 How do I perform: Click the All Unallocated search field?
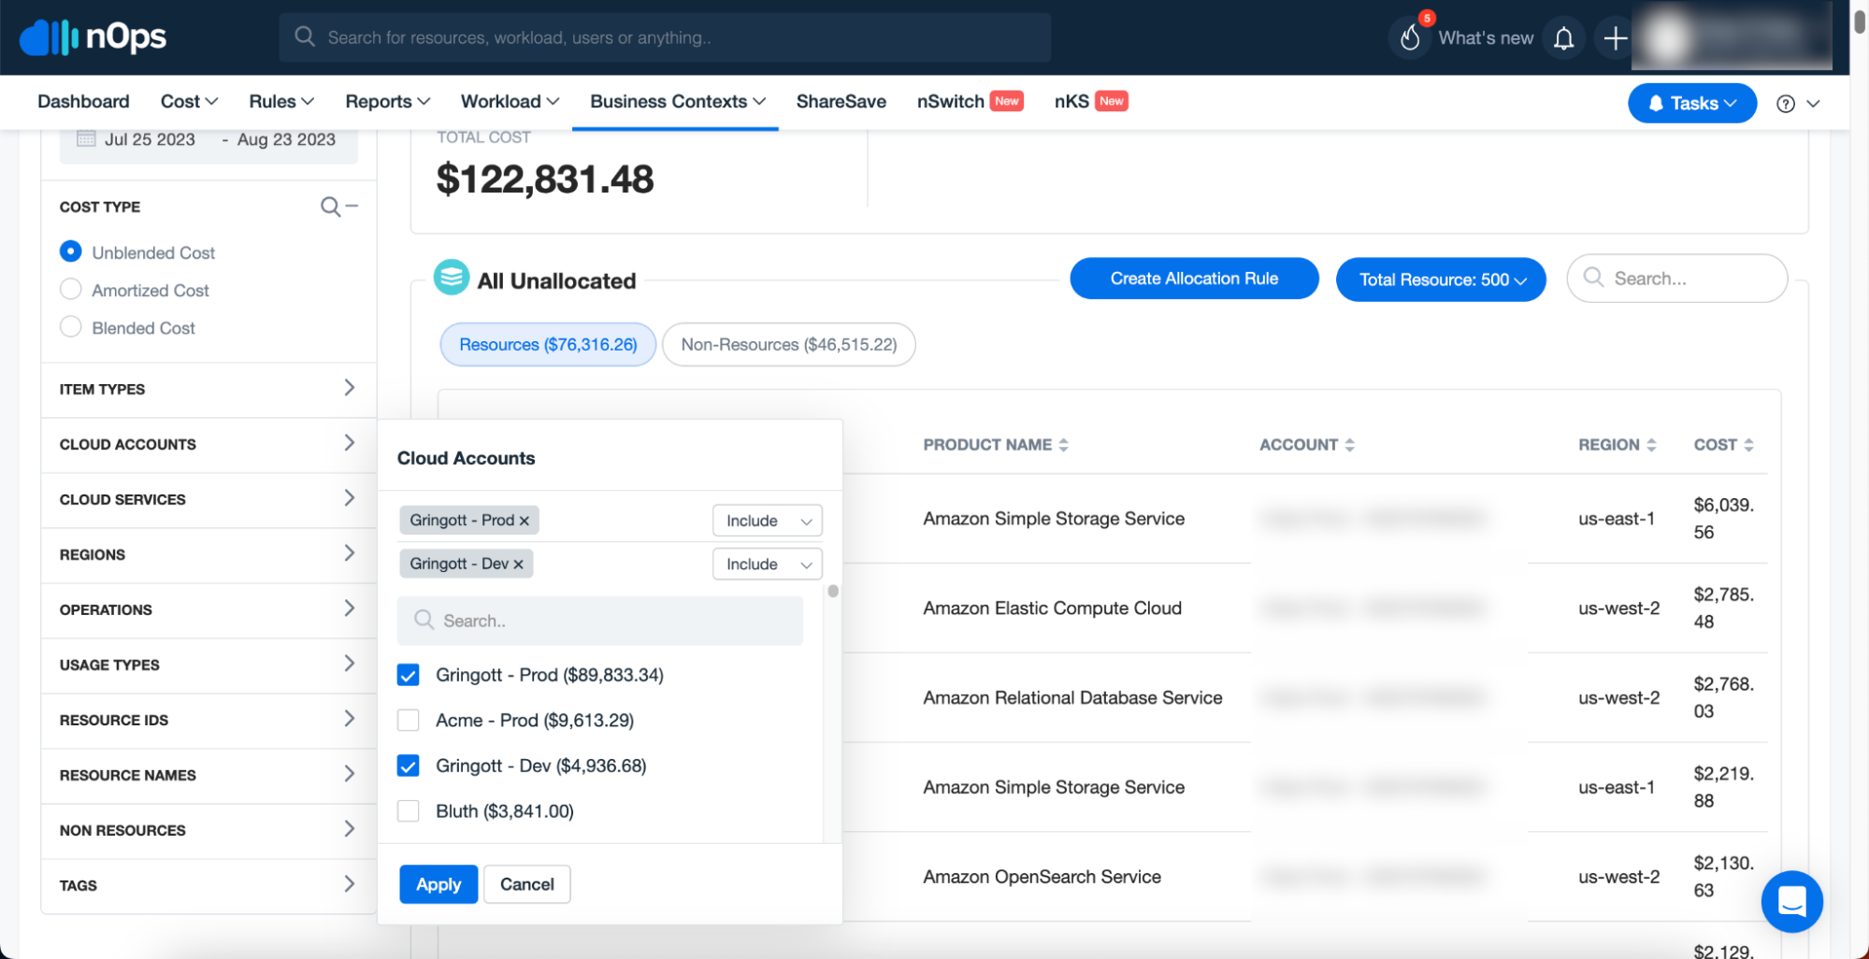click(1676, 279)
